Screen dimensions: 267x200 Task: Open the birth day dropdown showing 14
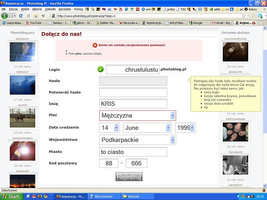pos(109,128)
